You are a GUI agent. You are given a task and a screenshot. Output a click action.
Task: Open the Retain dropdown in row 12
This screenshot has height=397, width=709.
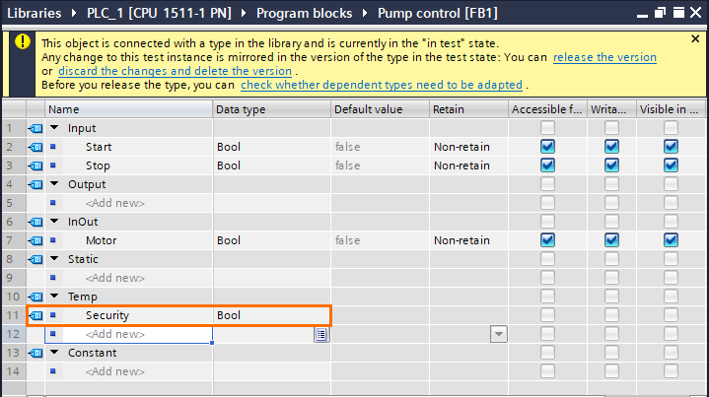(x=499, y=334)
